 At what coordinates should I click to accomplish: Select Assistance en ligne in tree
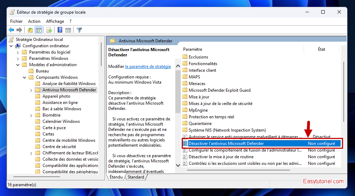click(60, 103)
